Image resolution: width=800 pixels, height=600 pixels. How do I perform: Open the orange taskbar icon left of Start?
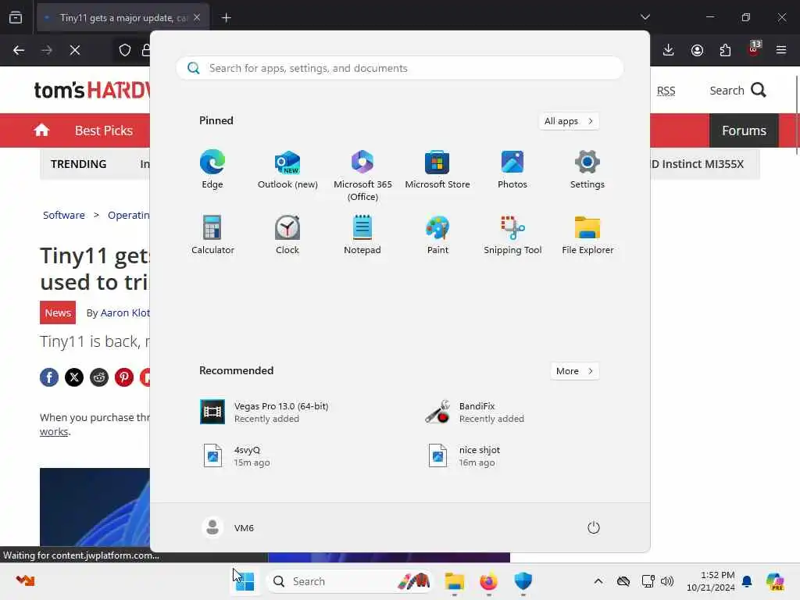point(25,580)
